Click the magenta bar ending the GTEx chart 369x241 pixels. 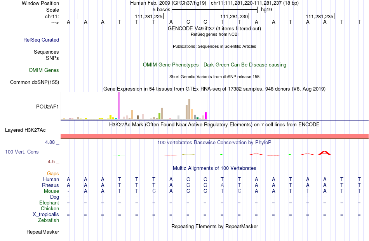point(206,116)
